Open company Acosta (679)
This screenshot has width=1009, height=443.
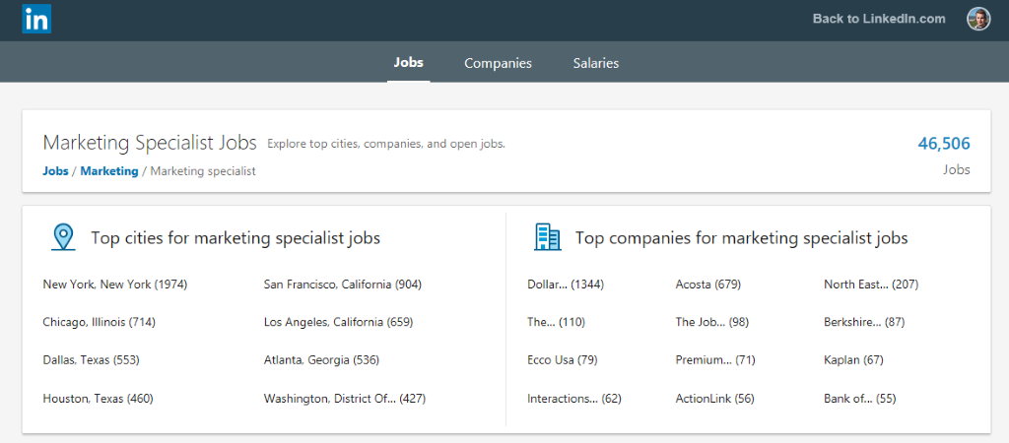708,285
